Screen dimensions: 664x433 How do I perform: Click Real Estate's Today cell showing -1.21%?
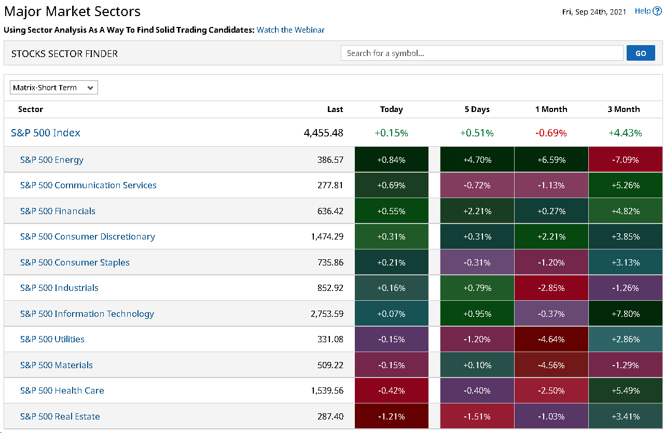pos(392,416)
